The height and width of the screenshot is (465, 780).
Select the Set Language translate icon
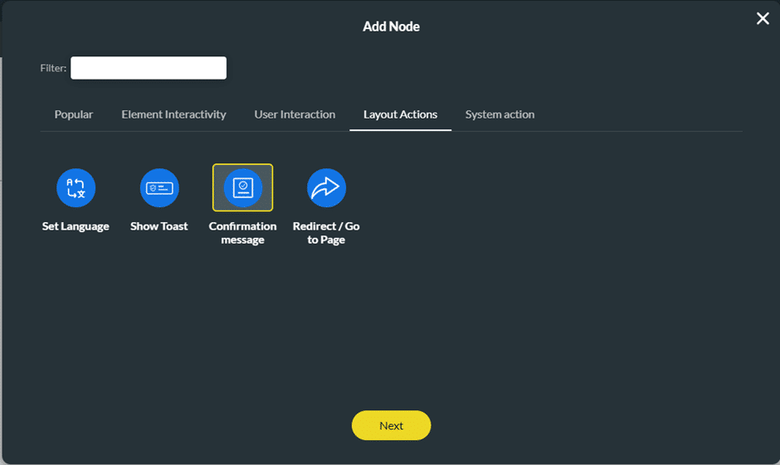point(76,188)
